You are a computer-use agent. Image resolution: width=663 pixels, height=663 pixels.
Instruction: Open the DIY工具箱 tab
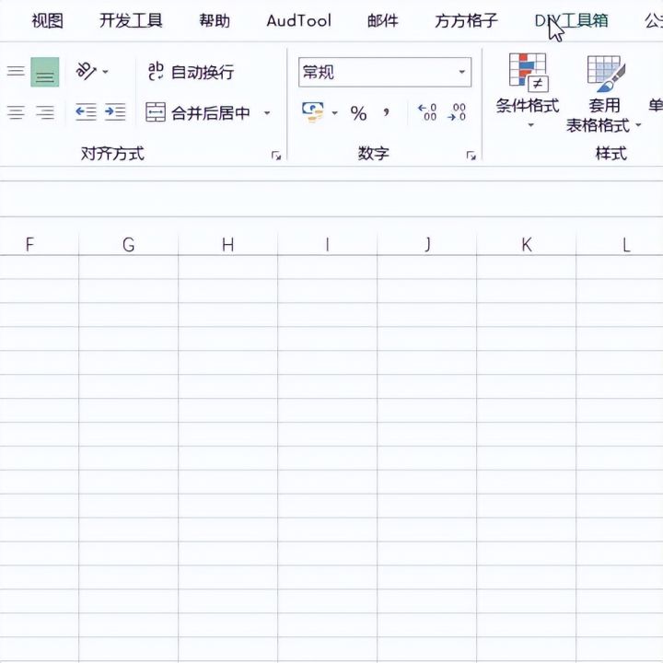tap(571, 20)
